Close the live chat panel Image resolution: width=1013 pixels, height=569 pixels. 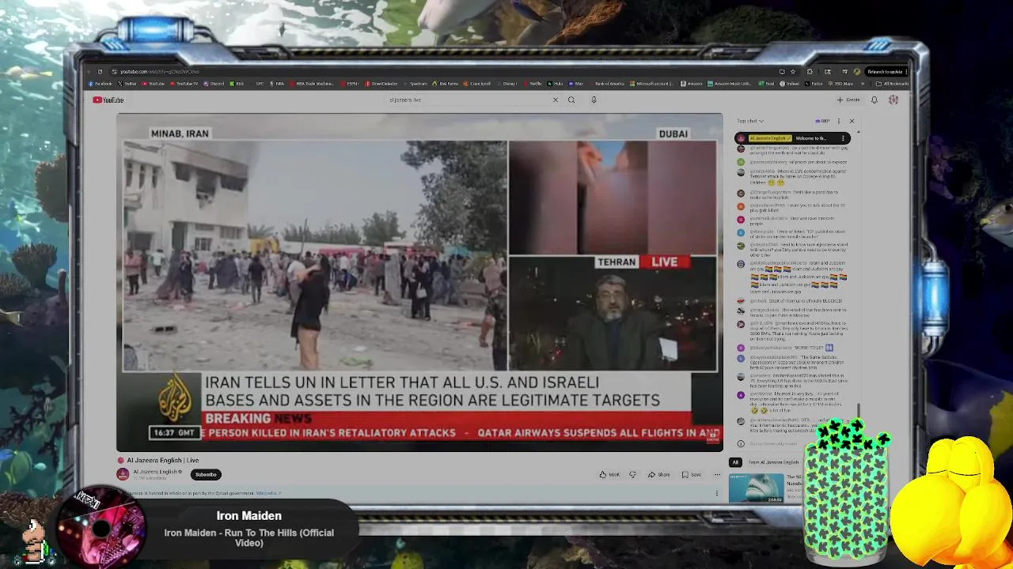852,121
